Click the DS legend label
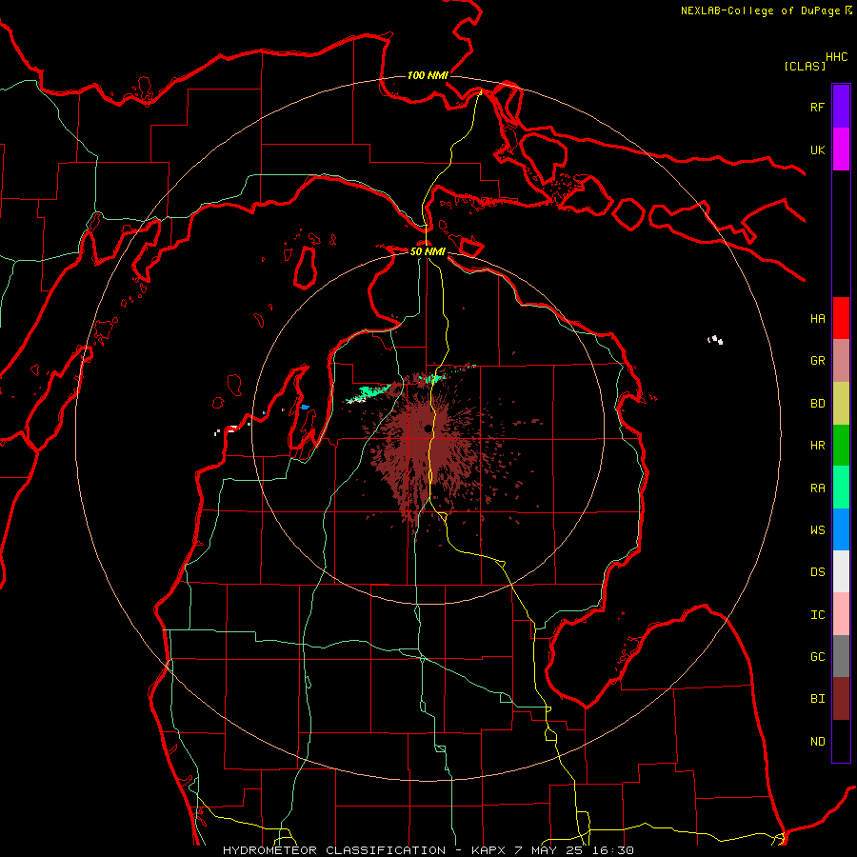This screenshot has height=857, width=857. pos(817,572)
